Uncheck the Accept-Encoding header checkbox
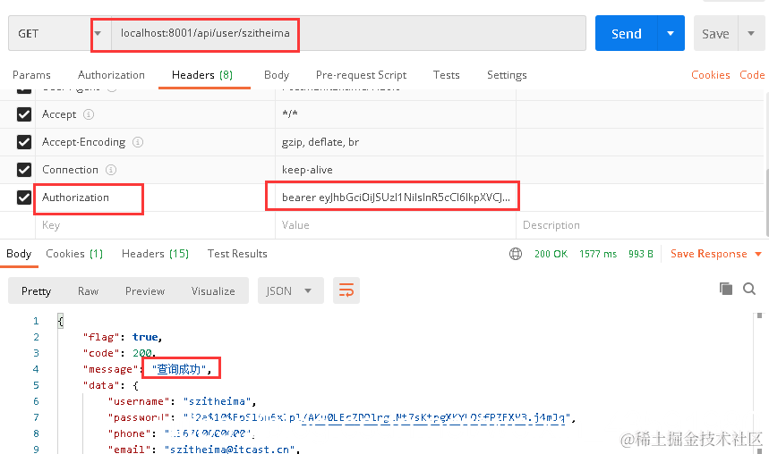This screenshot has width=769, height=454. (x=24, y=142)
